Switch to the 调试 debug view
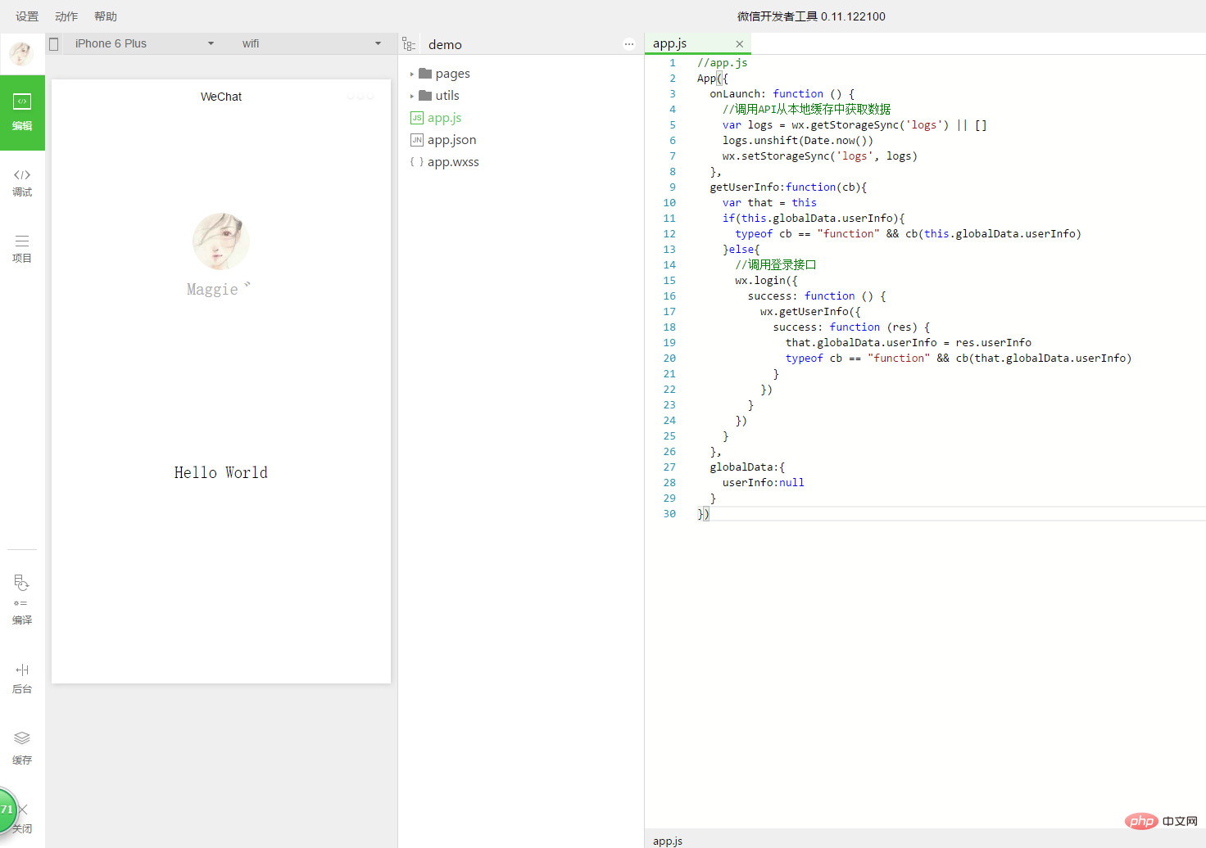Viewport: 1206px width, 848px height. click(22, 183)
